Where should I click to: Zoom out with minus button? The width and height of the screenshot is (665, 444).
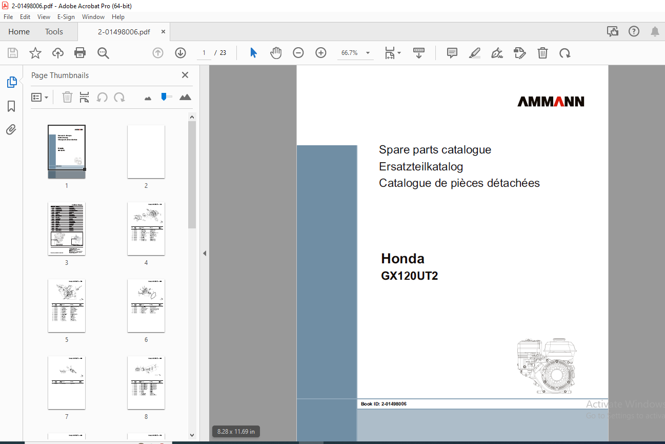(298, 53)
